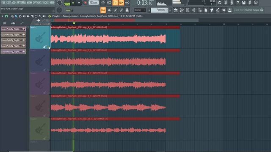Click the power/undo history icon top right
The image size is (271, 152).
pos(219,3)
